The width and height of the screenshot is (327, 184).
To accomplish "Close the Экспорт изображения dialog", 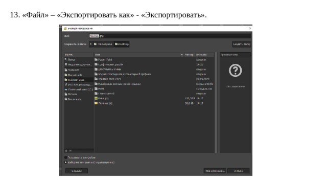I will [x=250, y=29].
